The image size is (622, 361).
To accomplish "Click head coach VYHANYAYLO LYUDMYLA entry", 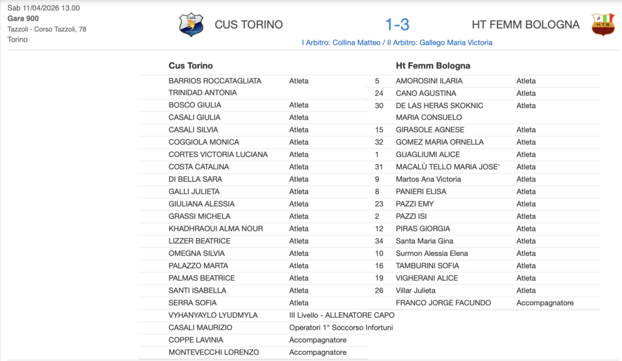I will [x=213, y=315].
